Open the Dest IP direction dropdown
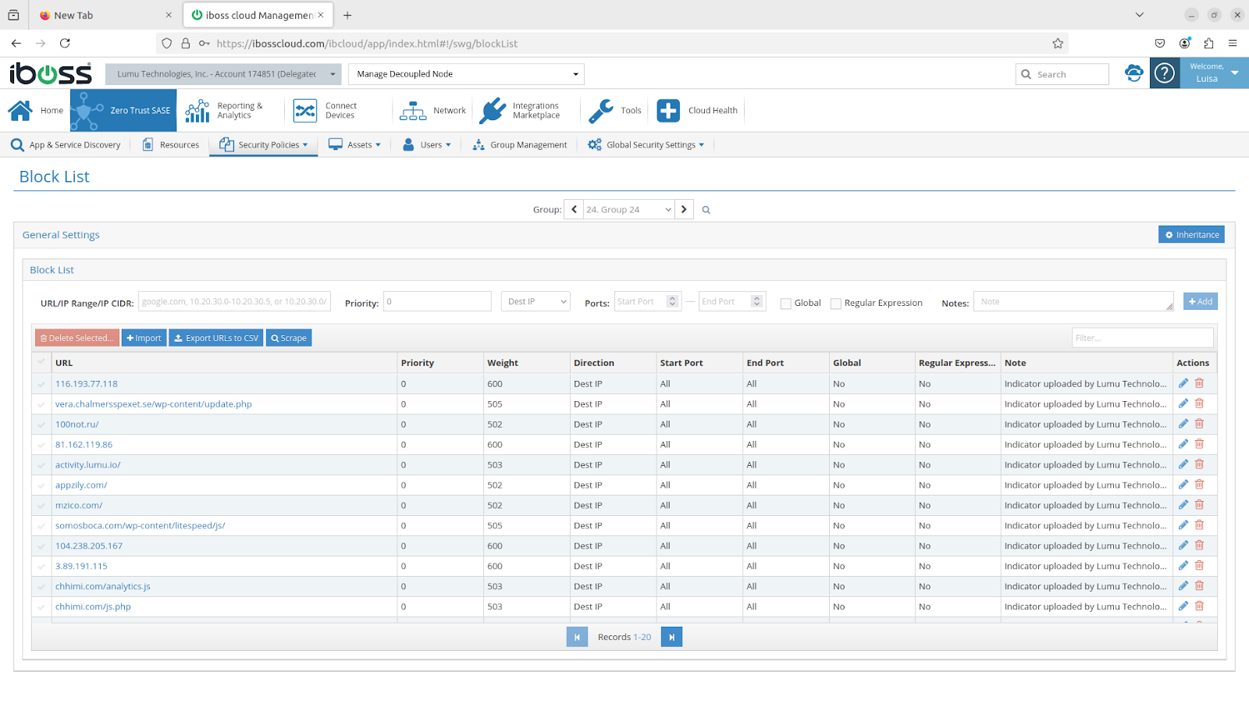 click(536, 302)
